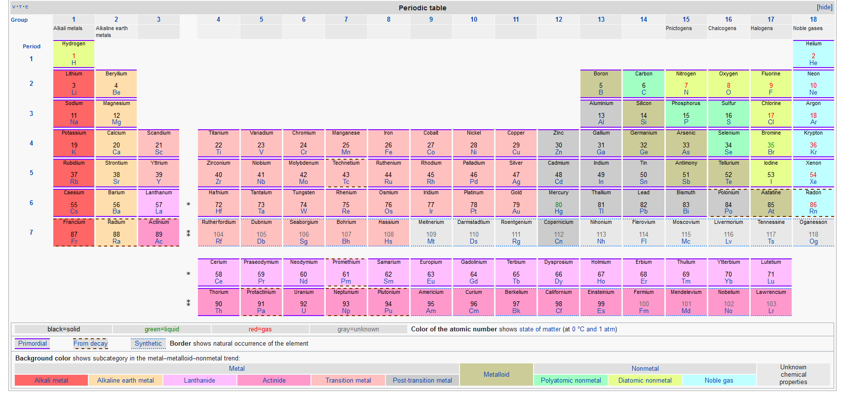Click the Alkaline earth metal swatch

coord(125,380)
